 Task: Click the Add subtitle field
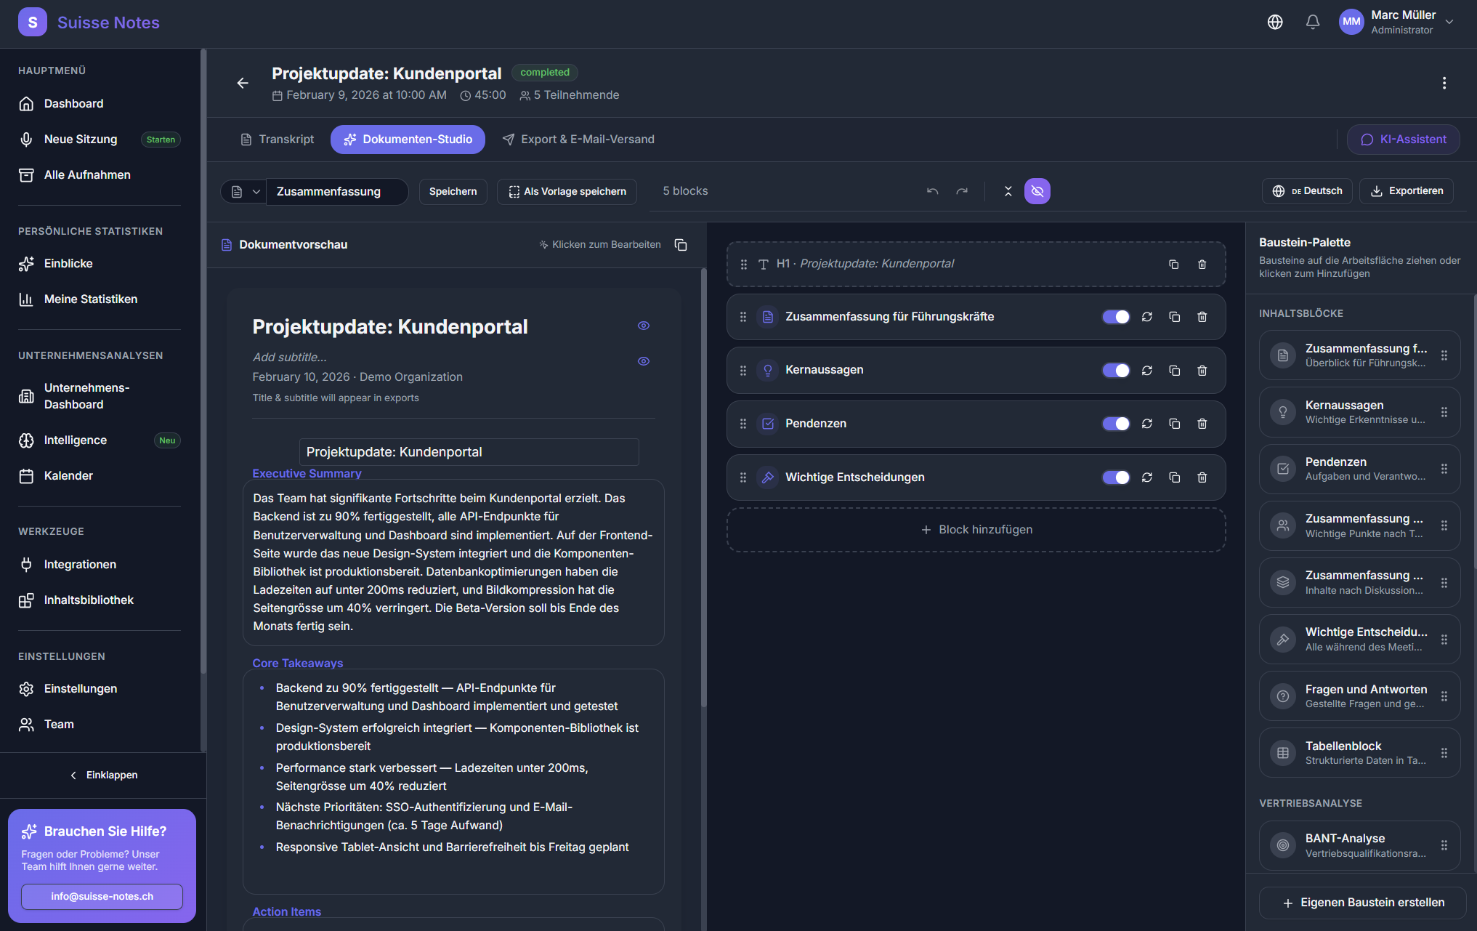click(289, 357)
